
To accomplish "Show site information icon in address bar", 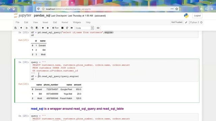I will click(43, 9).
